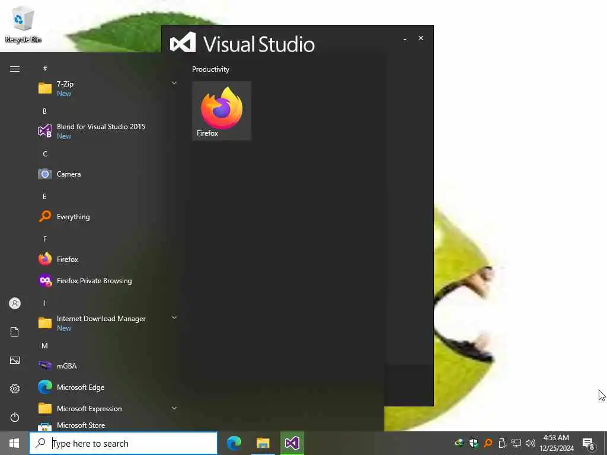This screenshot has height=455, width=607.
Task: Open File Explorer on the taskbar
Action: [263, 443]
